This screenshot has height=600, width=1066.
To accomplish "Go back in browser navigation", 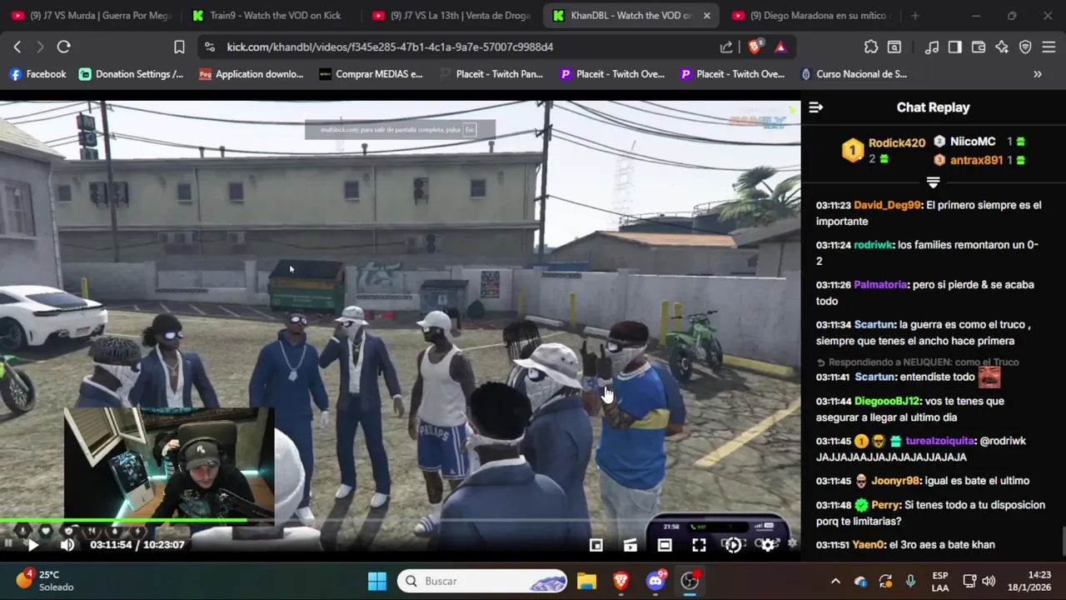I will coord(17,47).
